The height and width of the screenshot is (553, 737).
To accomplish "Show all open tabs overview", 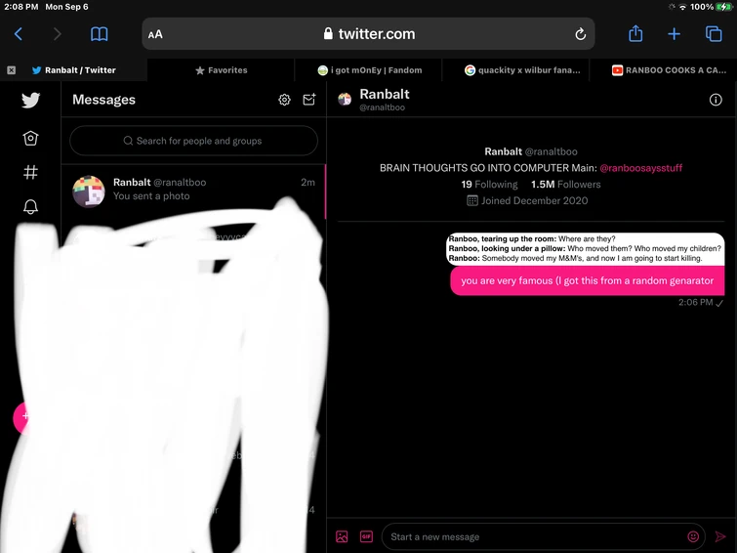I will (714, 34).
